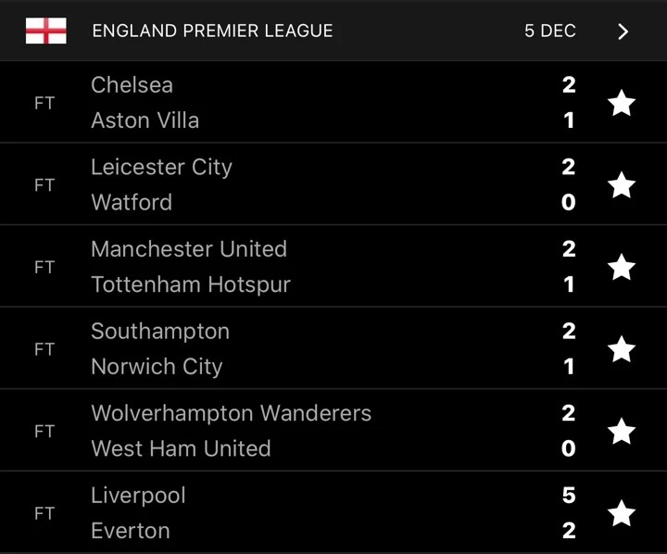Click star icon beside Wolverhampton vs West Ham
This screenshot has height=554, width=667.
click(622, 431)
